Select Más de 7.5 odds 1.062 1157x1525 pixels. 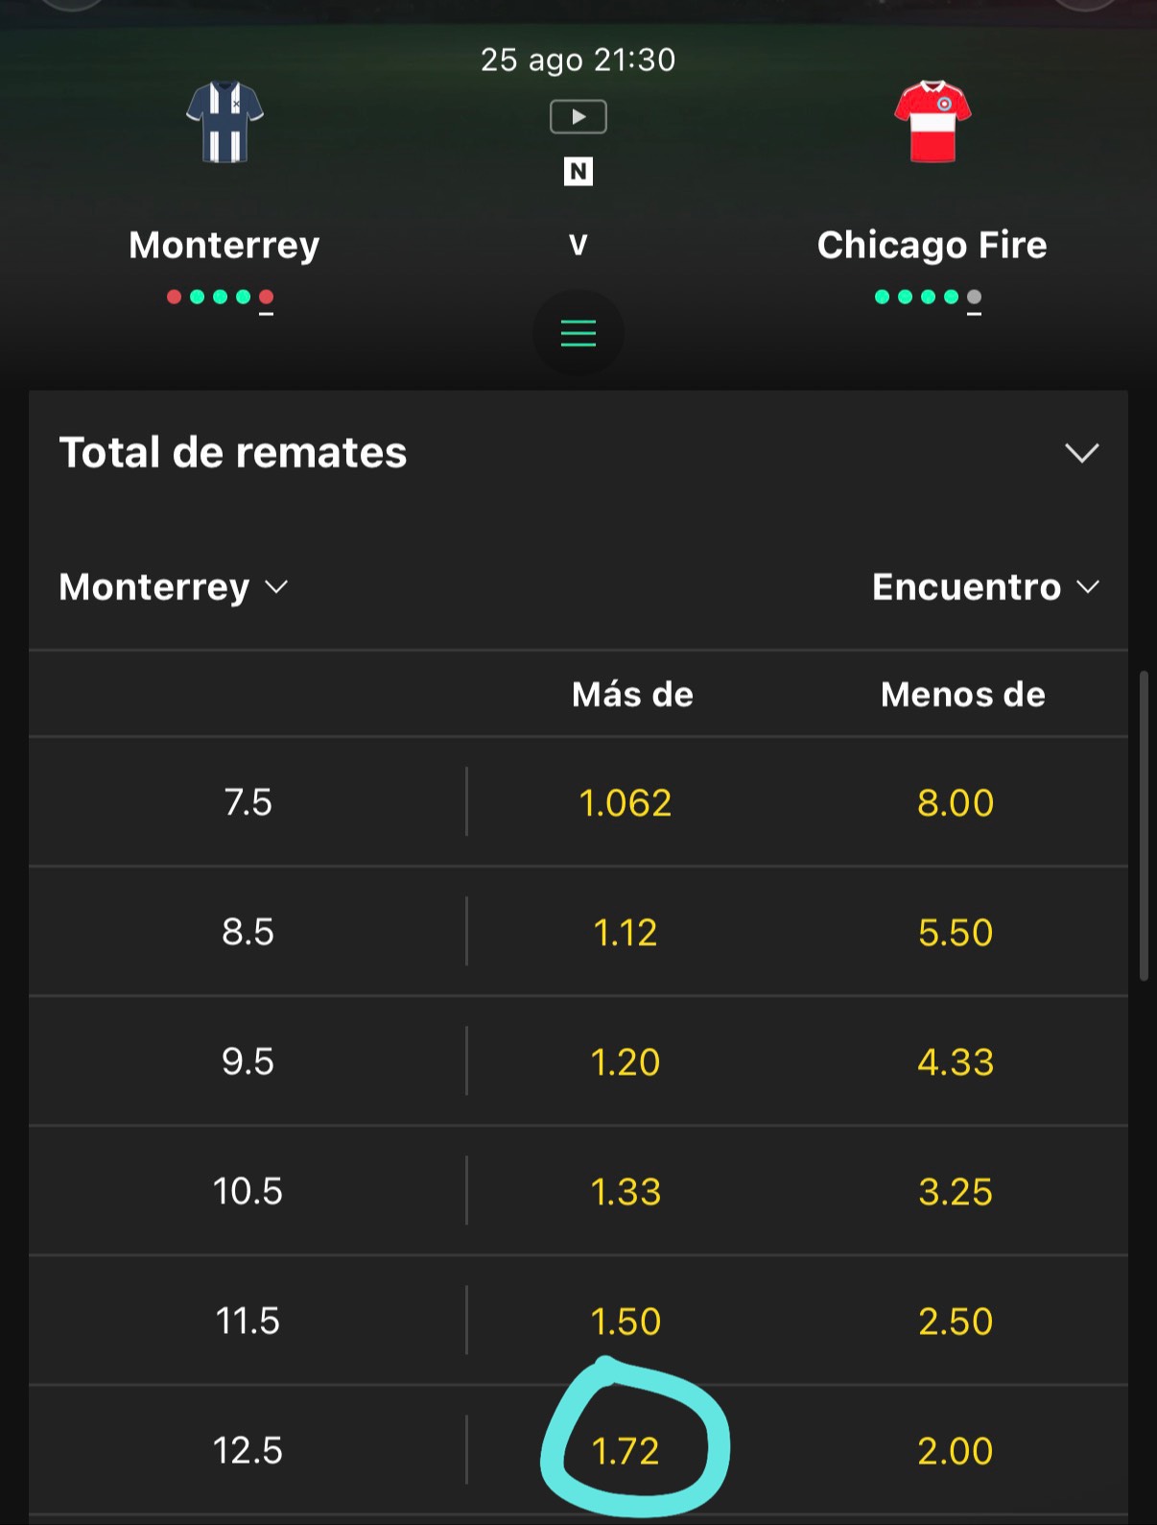626,802
